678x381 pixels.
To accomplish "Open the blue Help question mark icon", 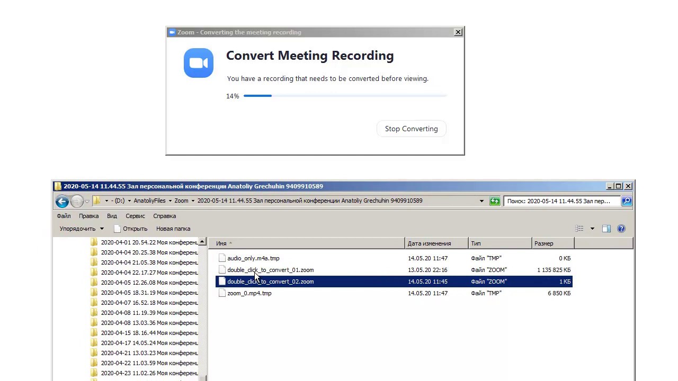I will (621, 229).
